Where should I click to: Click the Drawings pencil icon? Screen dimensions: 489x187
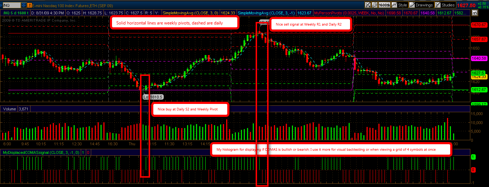(413, 5)
